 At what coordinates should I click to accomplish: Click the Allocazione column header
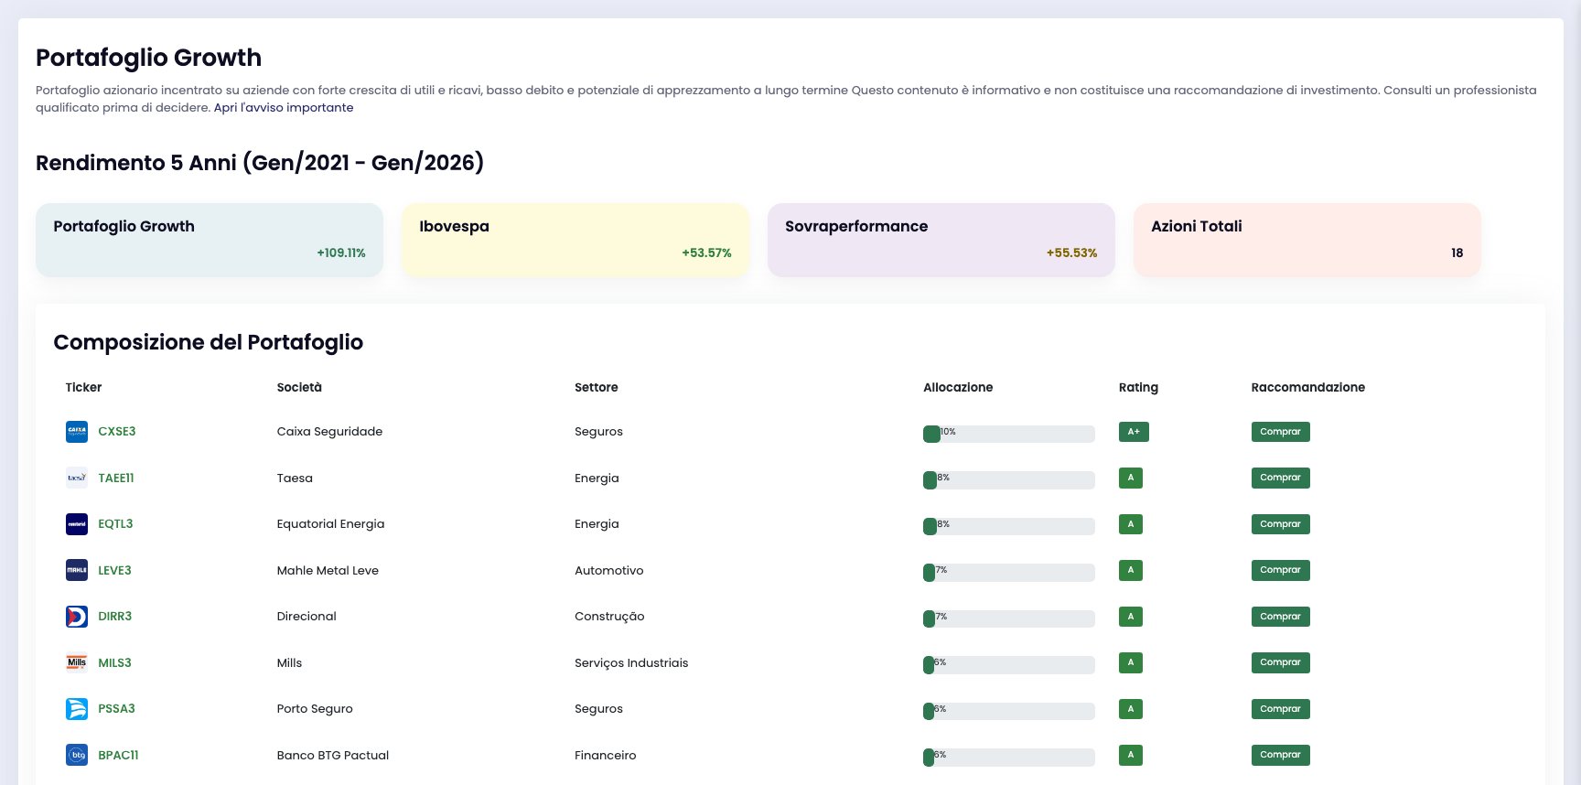click(x=958, y=387)
